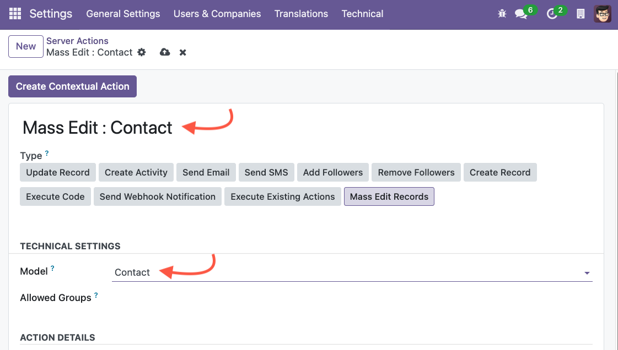Go back to Server Actions breadcrumb

tap(77, 41)
